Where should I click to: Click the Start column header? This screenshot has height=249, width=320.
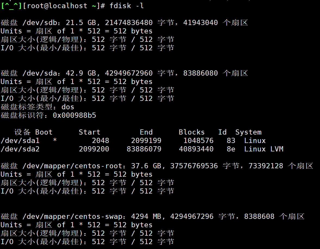89,132
